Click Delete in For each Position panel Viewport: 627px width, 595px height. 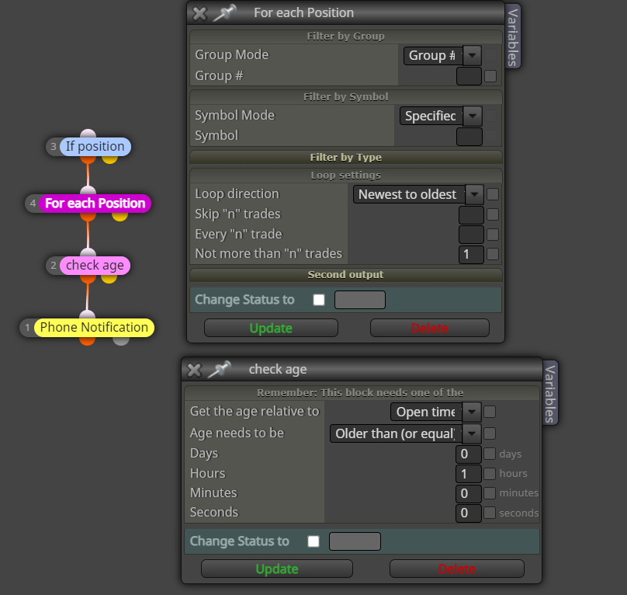(x=430, y=329)
